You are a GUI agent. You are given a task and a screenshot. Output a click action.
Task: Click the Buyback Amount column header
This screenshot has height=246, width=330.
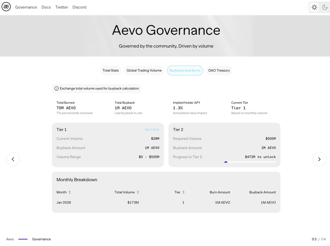click(263, 192)
